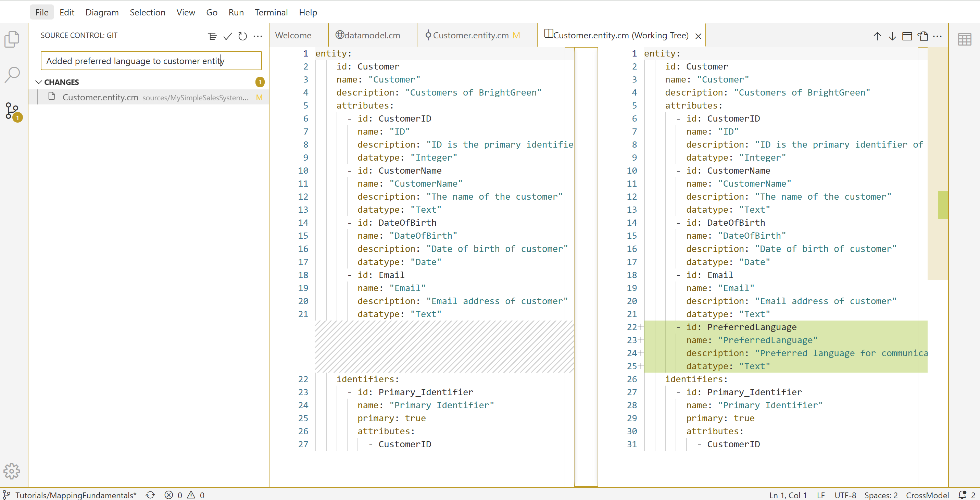980x500 pixels.
Task: Collapse the CHANGES section
Action: pos(39,82)
